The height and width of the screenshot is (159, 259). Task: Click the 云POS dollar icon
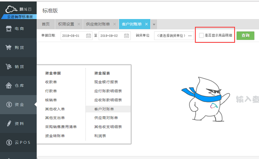tap(9, 143)
